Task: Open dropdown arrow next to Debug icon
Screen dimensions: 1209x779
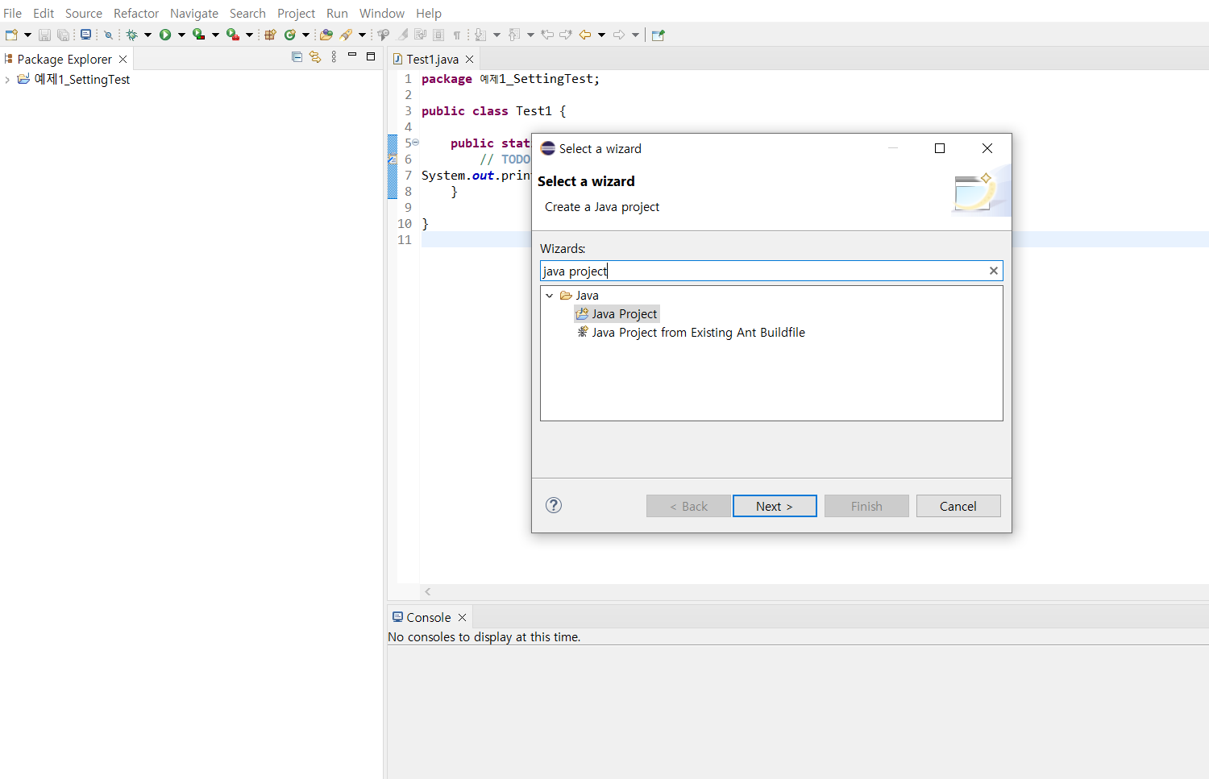Action: (147, 35)
